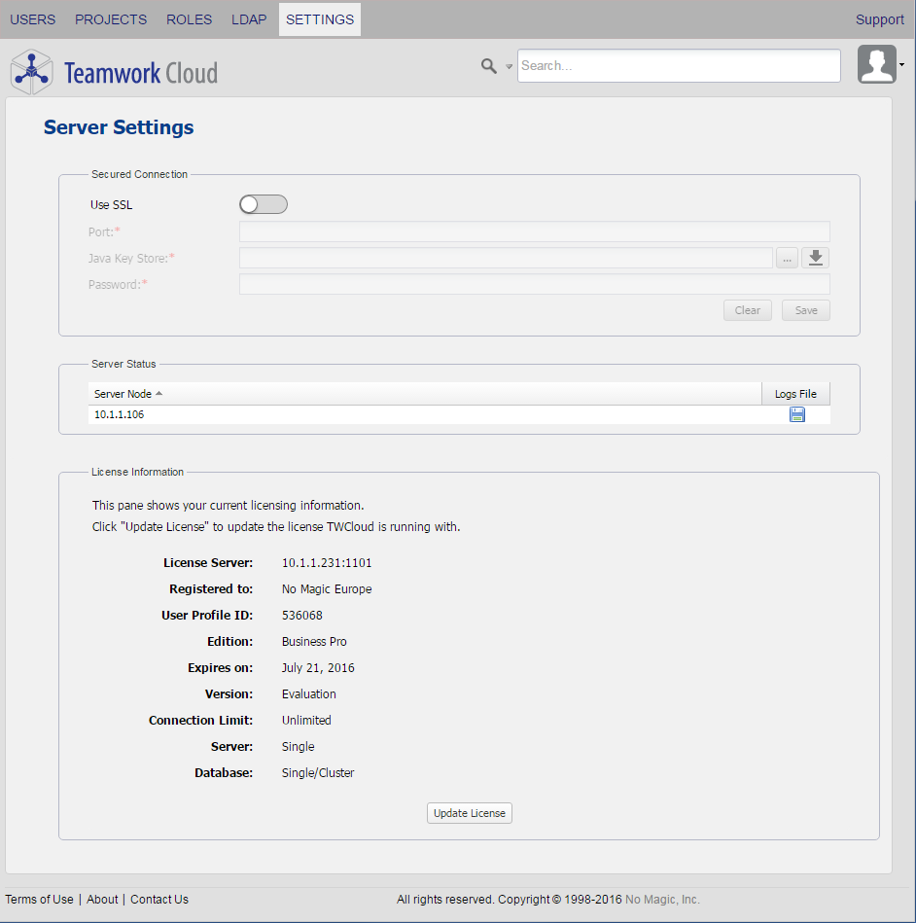Screen dimensions: 916x923
Task: Open the LDAP tab
Action: tap(249, 19)
